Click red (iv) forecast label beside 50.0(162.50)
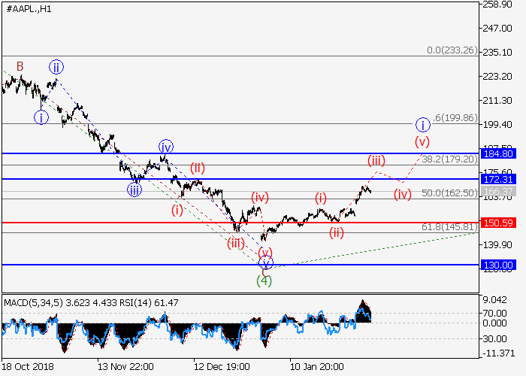 403,194
